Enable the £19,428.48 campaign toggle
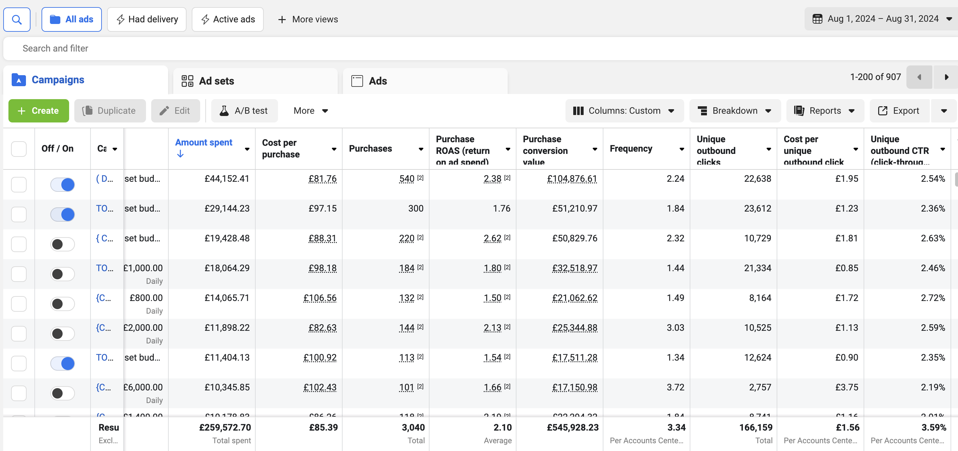The width and height of the screenshot is (958, 451). click(63, 244)
